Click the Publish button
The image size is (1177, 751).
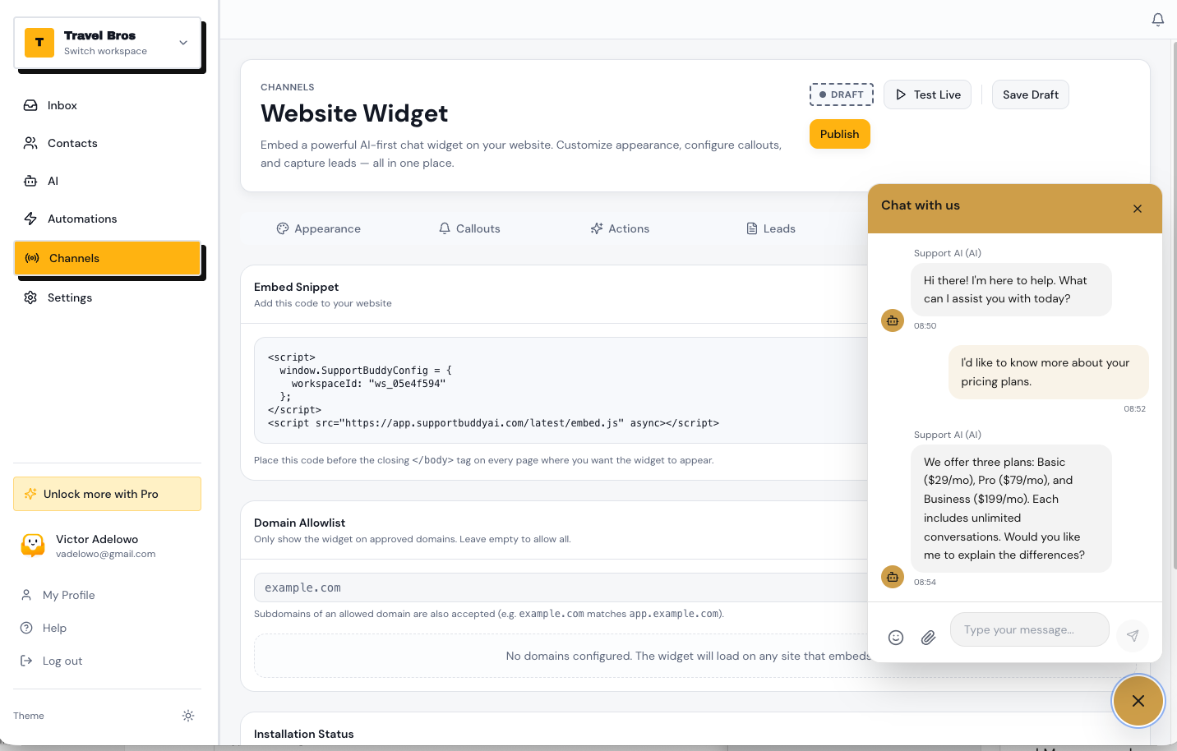click(839, 134)
